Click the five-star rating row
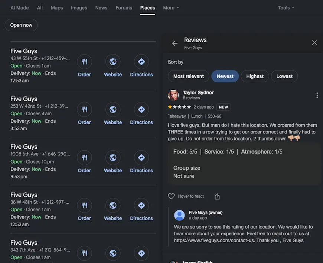Image resolution: width=323 pixels, height=263 pixels. coord(179,107)
